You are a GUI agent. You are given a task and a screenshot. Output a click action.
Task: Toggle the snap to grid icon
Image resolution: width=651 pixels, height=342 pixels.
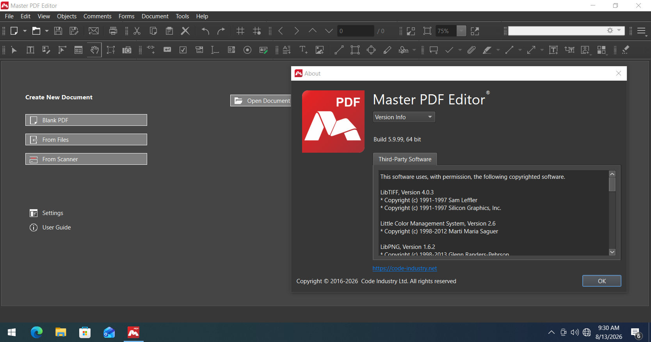(257, 31)
